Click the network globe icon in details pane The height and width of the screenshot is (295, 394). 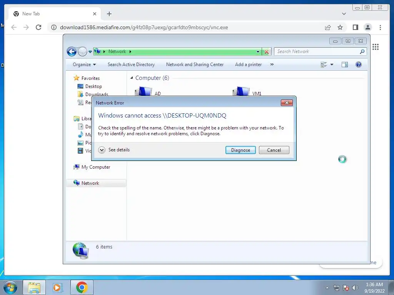tap(81, 250)
